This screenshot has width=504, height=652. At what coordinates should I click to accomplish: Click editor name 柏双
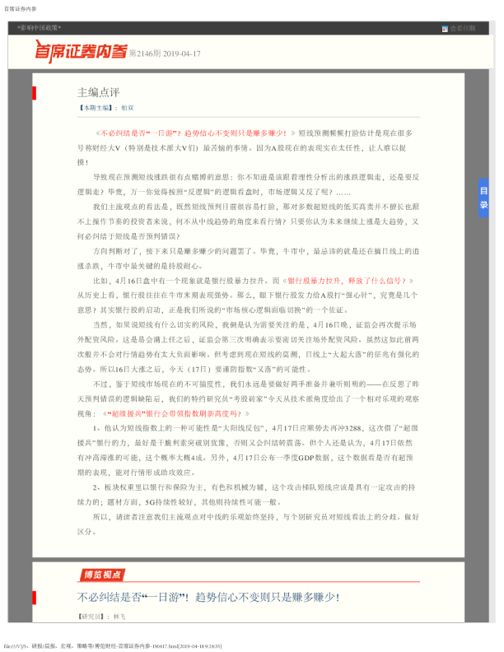click(128, 108)
